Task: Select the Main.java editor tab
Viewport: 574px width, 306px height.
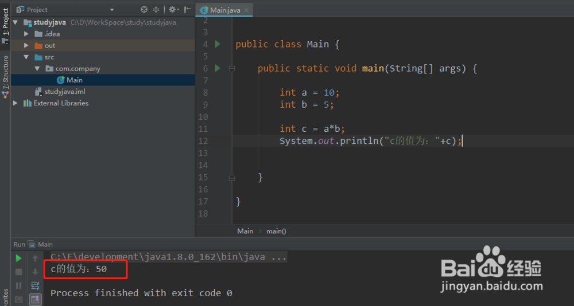Action: (x=224, y=10)
